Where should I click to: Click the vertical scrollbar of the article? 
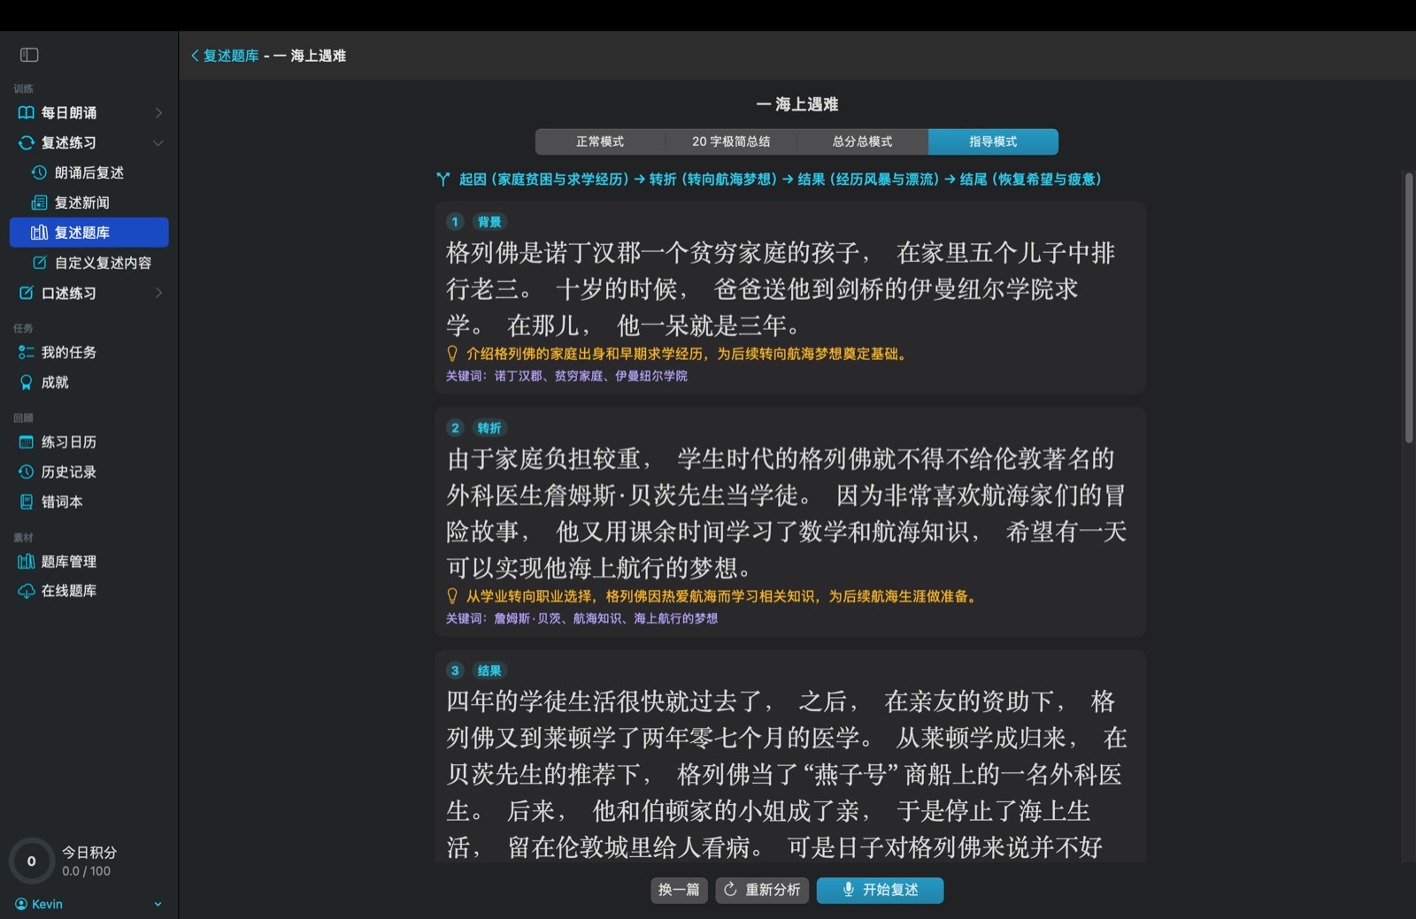pos(1409,308)
